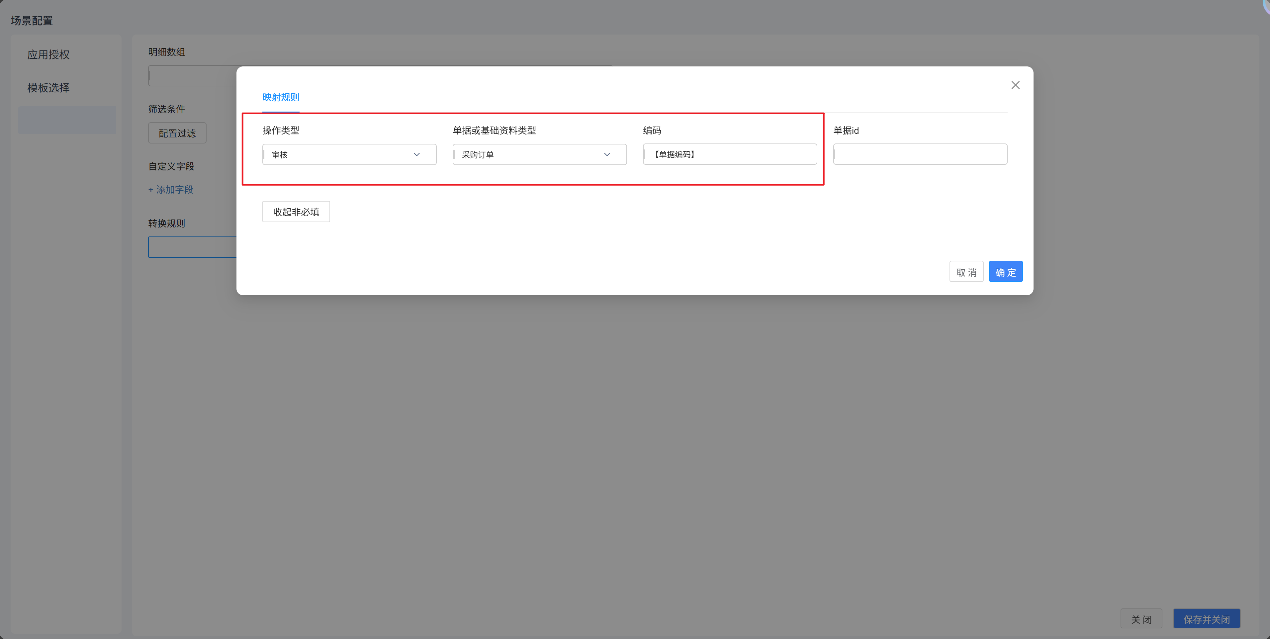This screenshot has width=1270, height=639.
Task: Click the 明细数组 input field
Action: pos(192,76)
